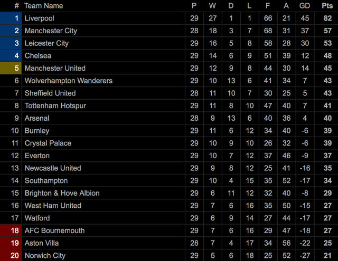Click the Team Name column header

click(x=44, y=6)
